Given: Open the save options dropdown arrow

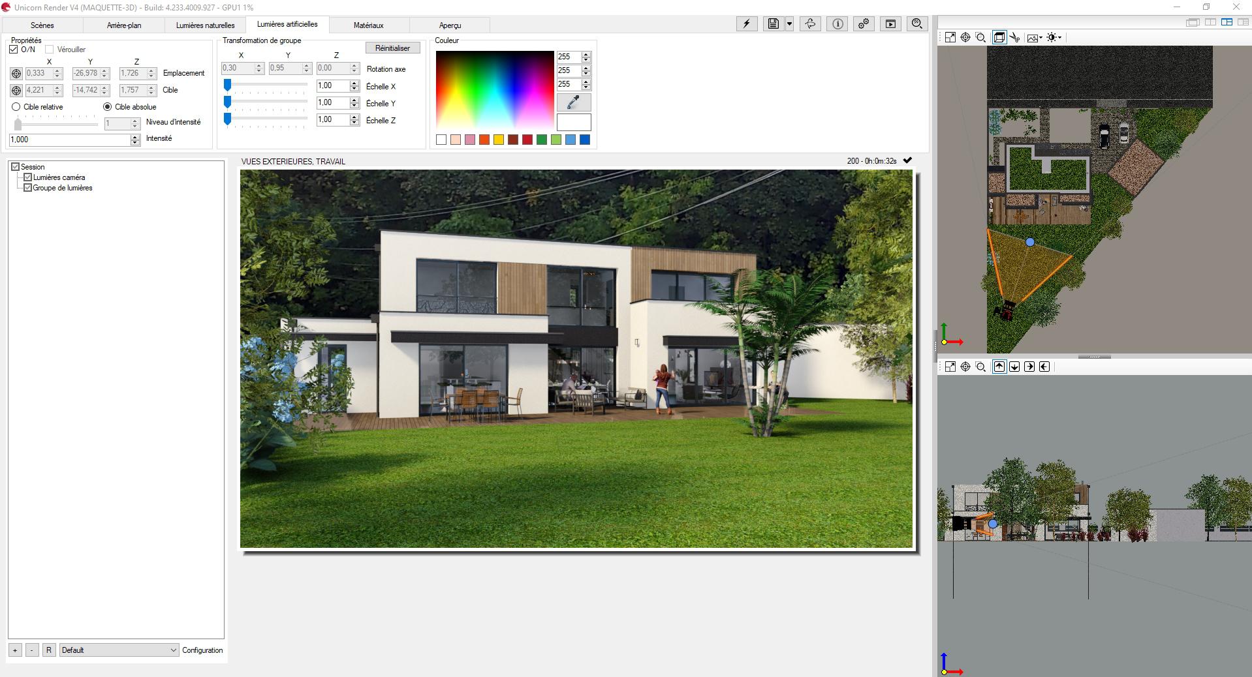Looking at the screenshot, I should [789, 24].
